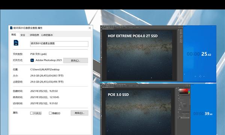Switch to the 安全 tab
Screen dimensions: 225x135
(23, 35)
